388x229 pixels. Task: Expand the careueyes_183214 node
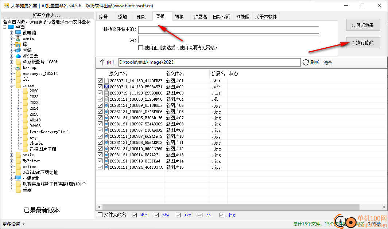click(11, 73)
